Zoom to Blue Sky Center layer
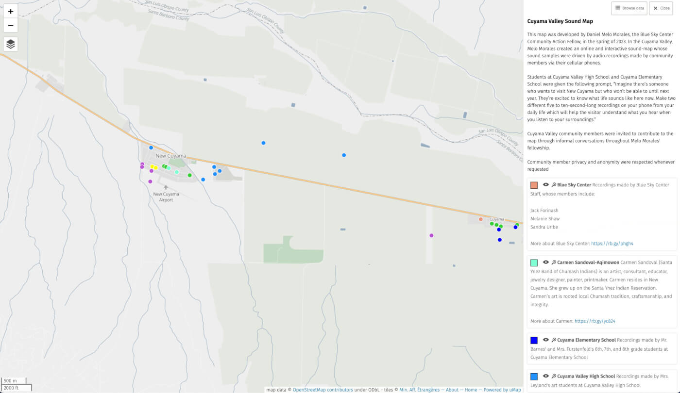Screen dimensions: 680x393 [554, 185]
